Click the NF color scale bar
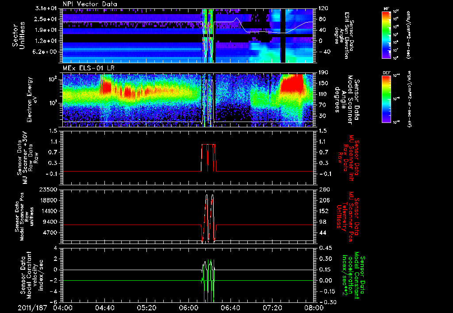Viewport: 453px width, 313px height. coord(387,34)
